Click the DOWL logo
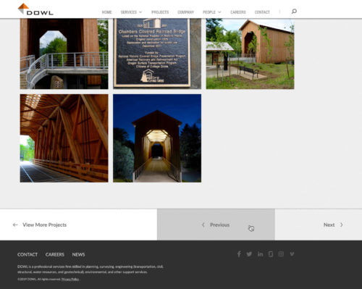The height and width of the screenshot is (289, 362). tap(35, 9)
